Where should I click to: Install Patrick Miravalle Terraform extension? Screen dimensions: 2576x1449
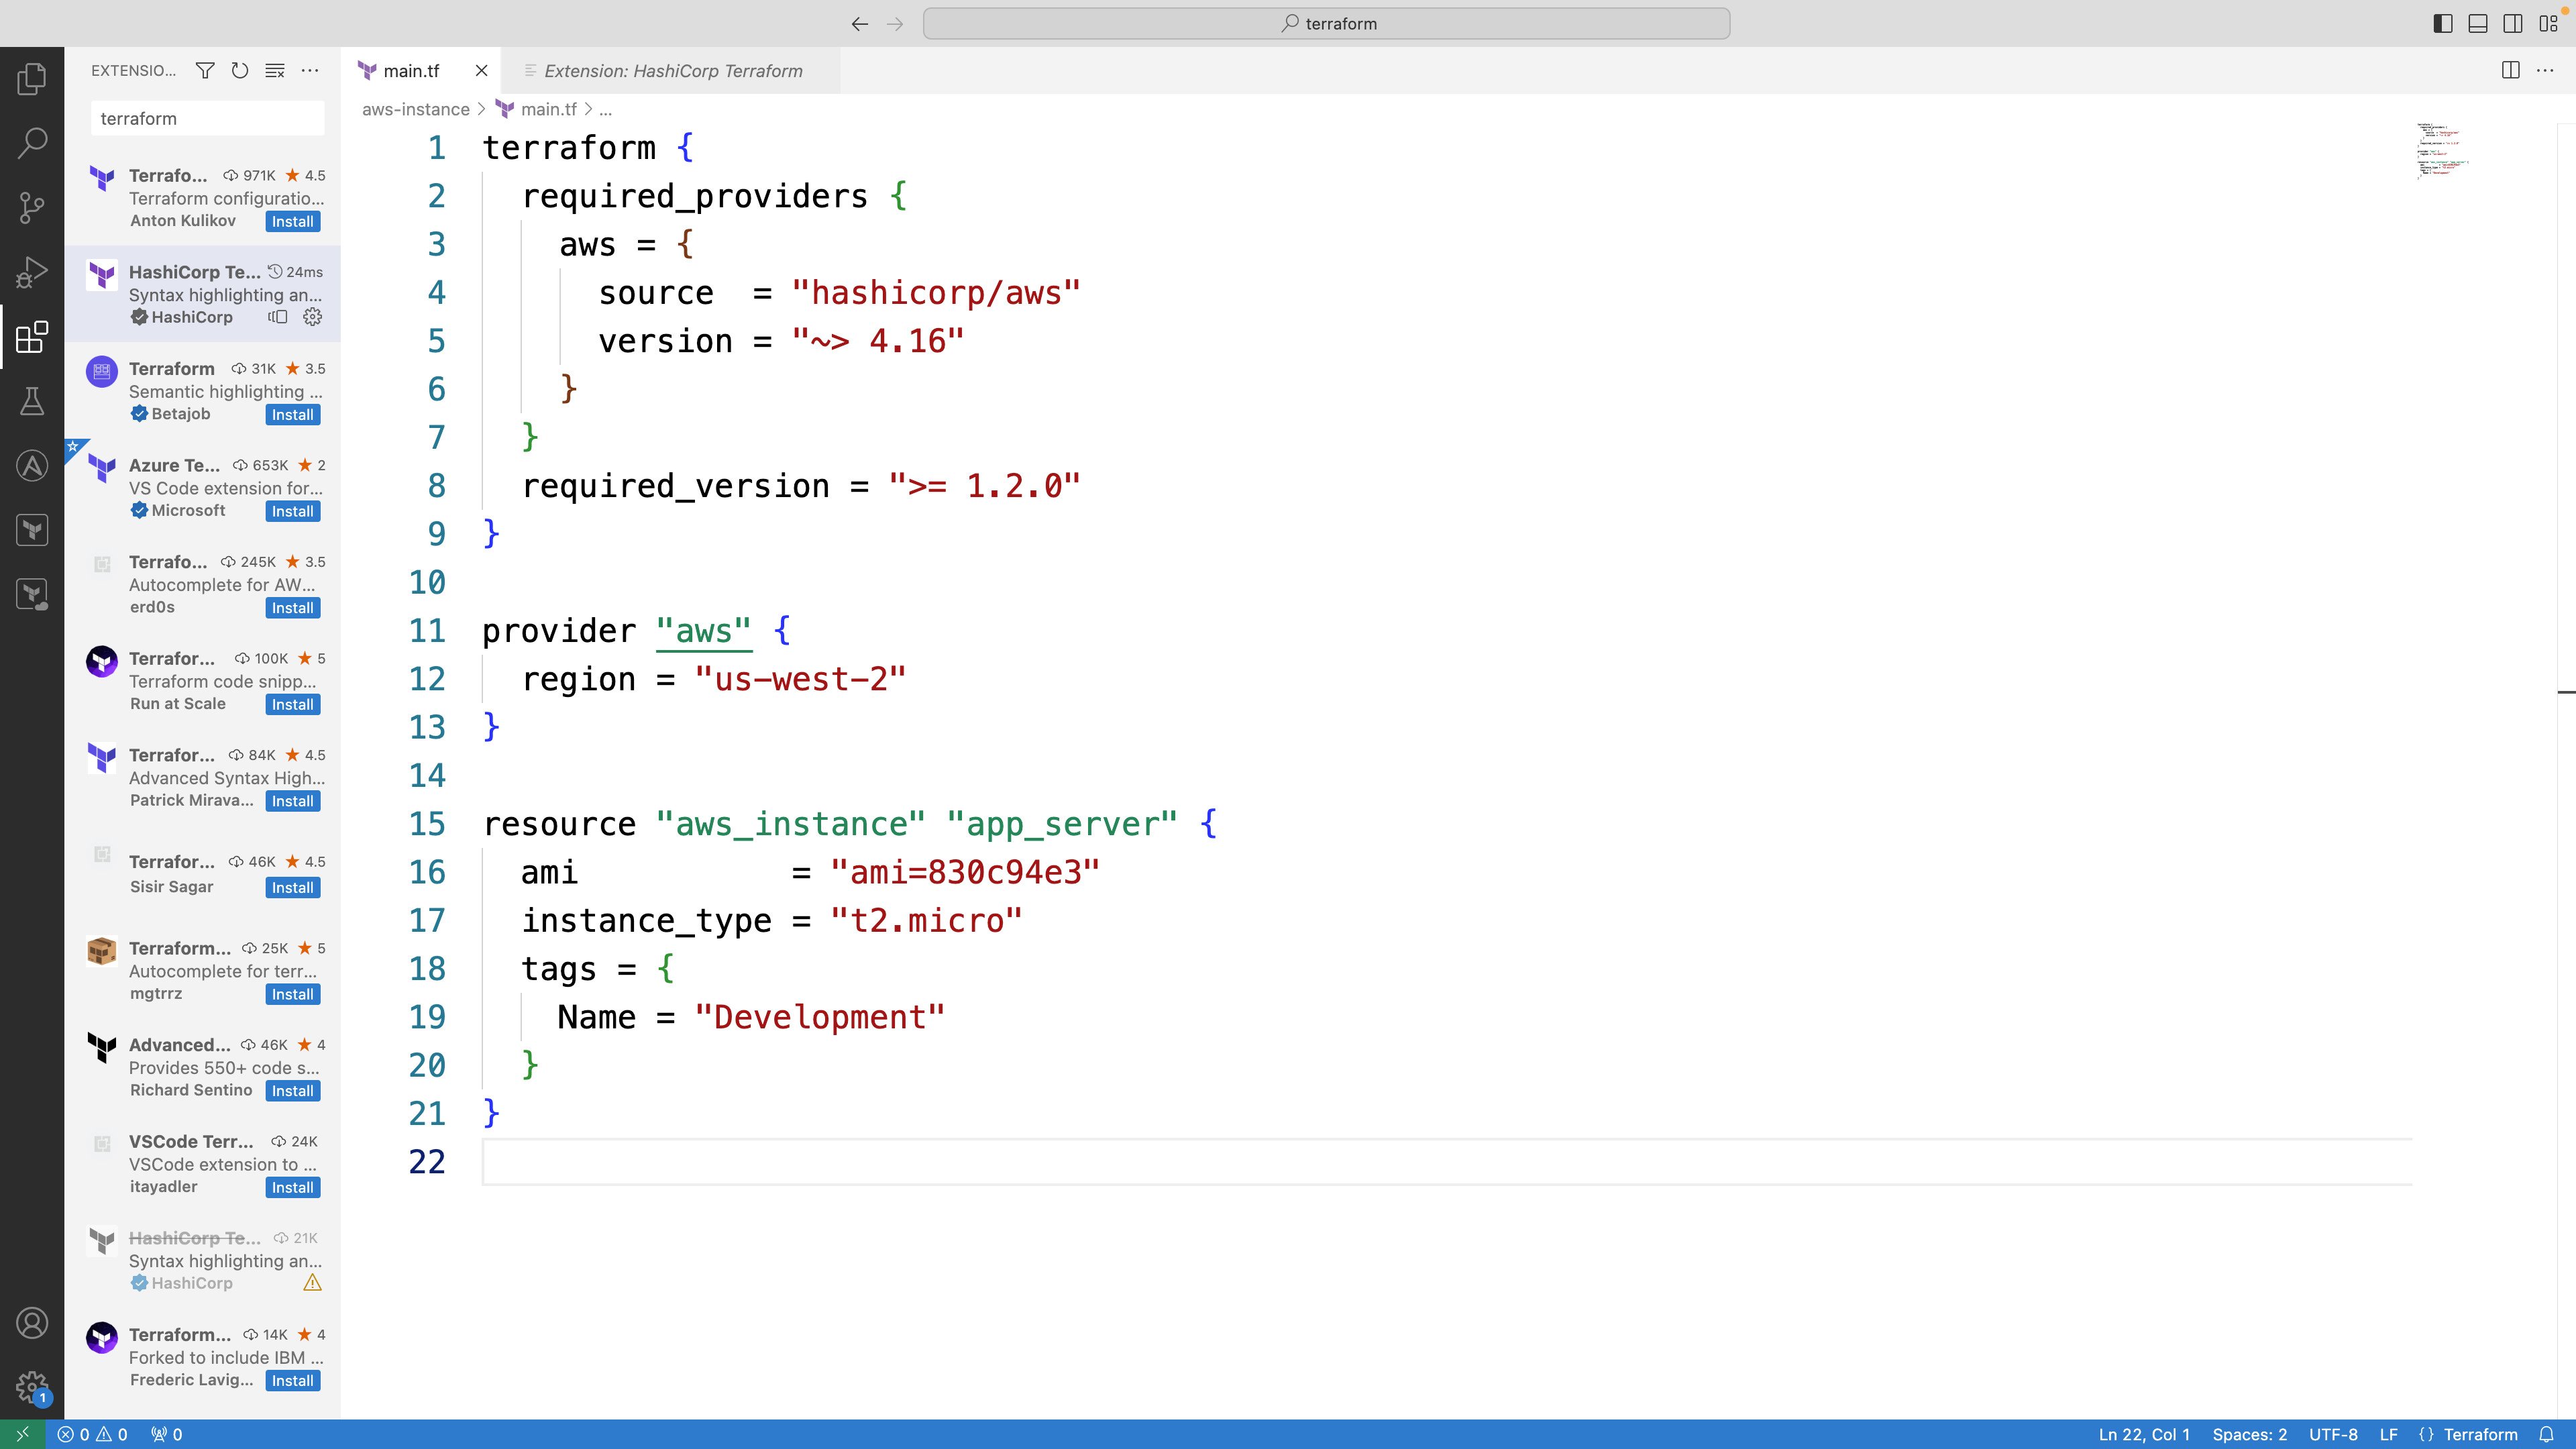tap(293, 801)
